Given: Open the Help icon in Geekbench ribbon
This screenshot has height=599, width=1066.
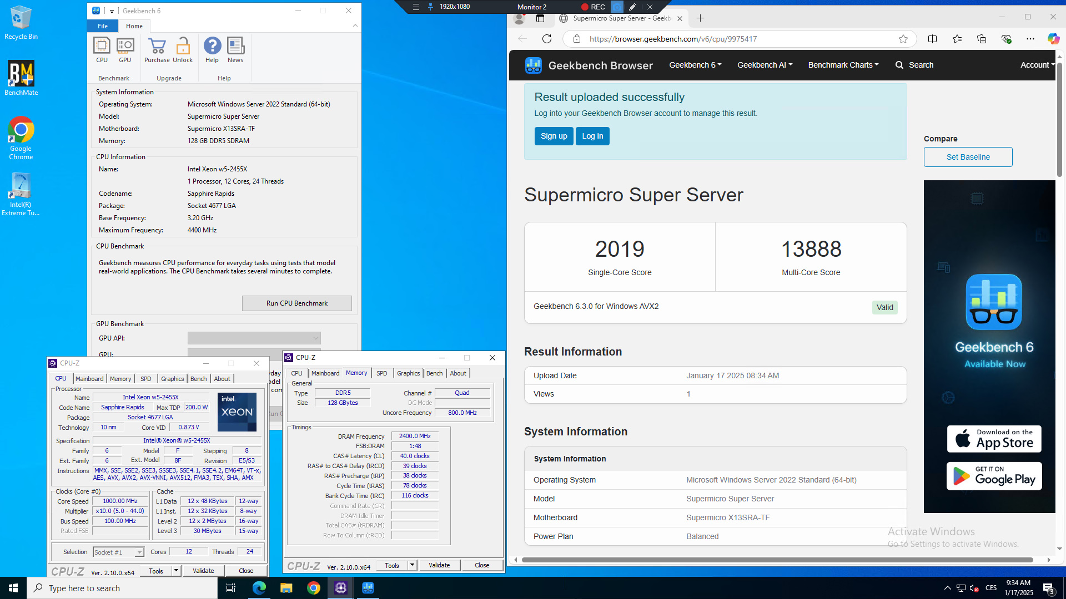Looking at the screenshot, I should click(212, 49).
